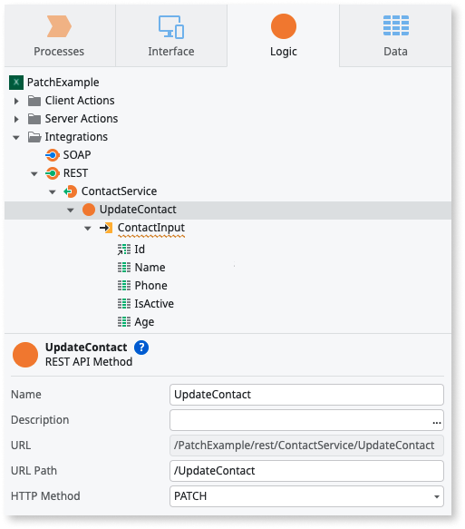Click the REST integration icon
The image size is (465, 529).
pyautogui.click(x=53, y=173)
